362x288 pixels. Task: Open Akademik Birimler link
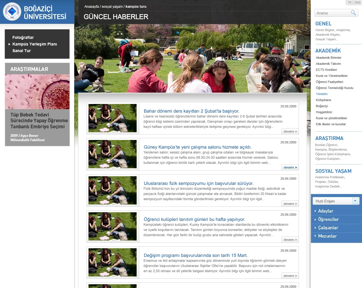point(329,58)
